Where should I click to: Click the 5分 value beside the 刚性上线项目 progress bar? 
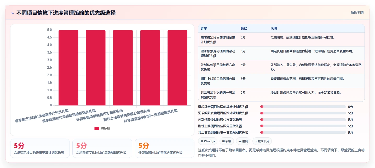pos(350,126)
